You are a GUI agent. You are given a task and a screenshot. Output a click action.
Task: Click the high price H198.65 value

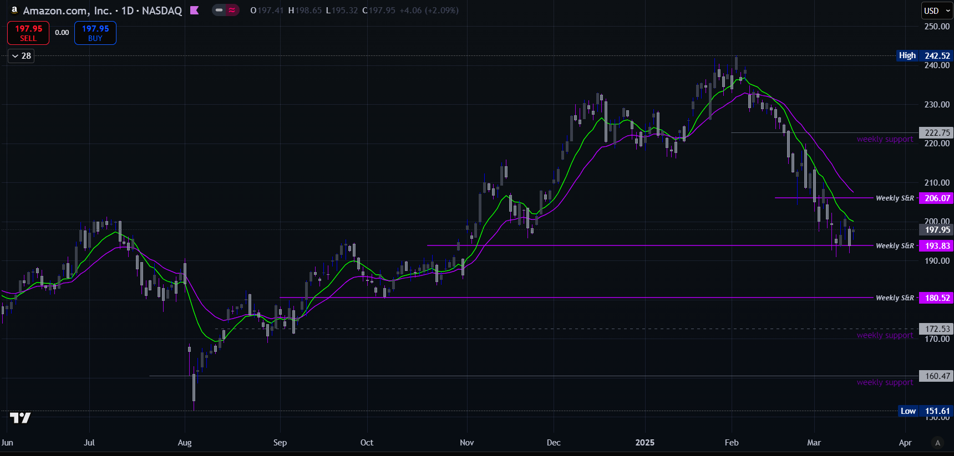(305, 11)
